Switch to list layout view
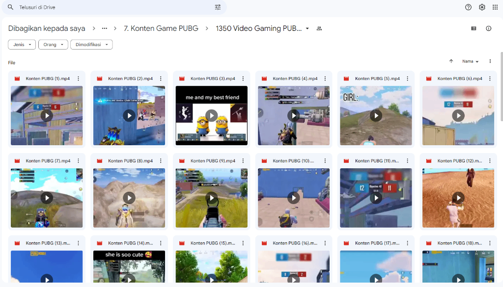Viewport: 503px width, 287px height. point(474,28)
